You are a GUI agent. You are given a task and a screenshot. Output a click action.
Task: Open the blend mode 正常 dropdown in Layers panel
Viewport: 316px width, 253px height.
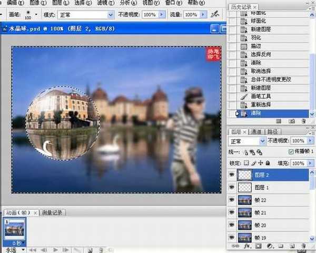[x=248, y=141]
